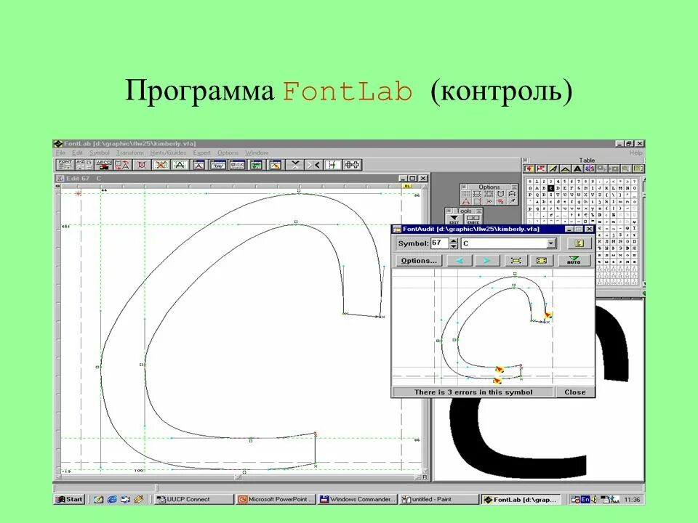This screenshot has width=698, height=523.
Task: Switch to untitled - Paint in taskbar
Action: [x=438, y=500]
